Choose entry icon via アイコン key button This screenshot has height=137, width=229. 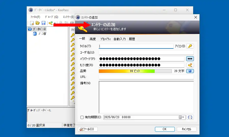pyautogui.click(x=190, y=46)
